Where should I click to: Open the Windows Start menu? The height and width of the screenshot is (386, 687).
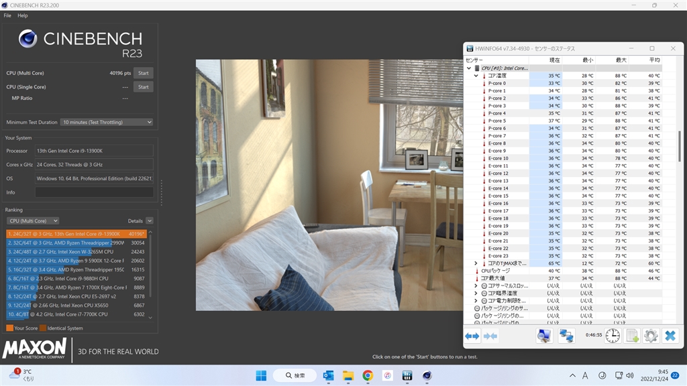(261, 375)
